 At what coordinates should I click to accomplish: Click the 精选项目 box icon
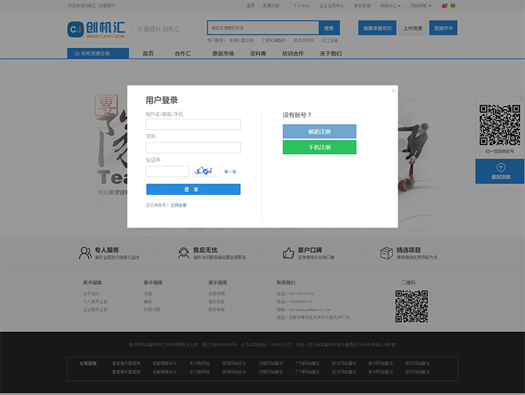pos(386,253)
